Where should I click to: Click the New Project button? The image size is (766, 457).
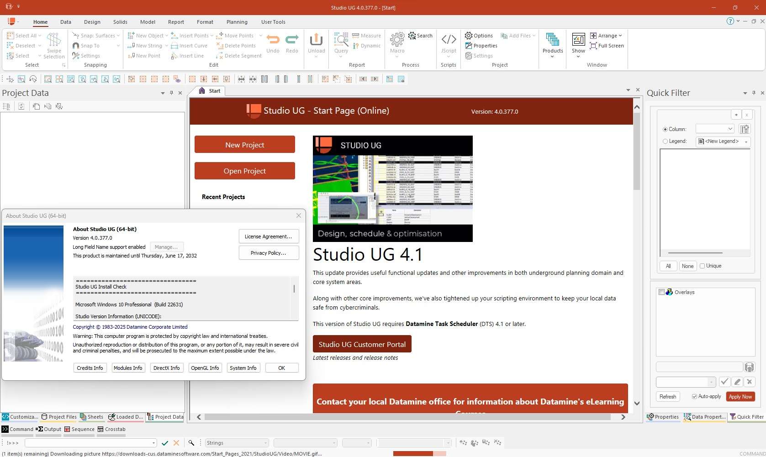(x=244, y=145)
